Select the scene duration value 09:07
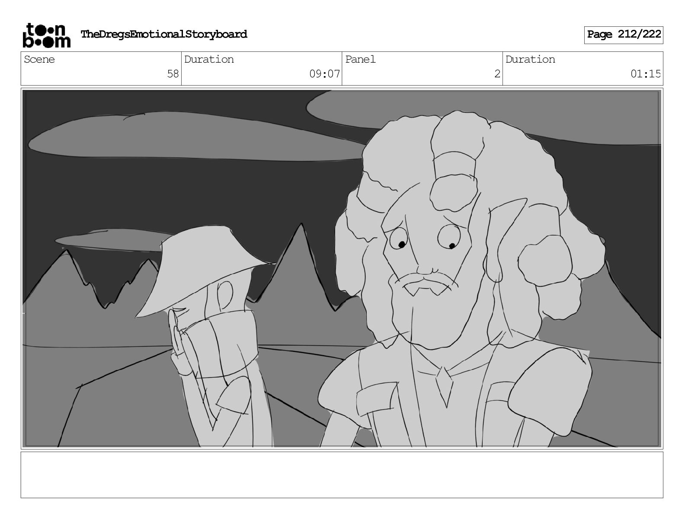Screen dimensions: 685x529 pyautogui.click(x=325, y=74)
